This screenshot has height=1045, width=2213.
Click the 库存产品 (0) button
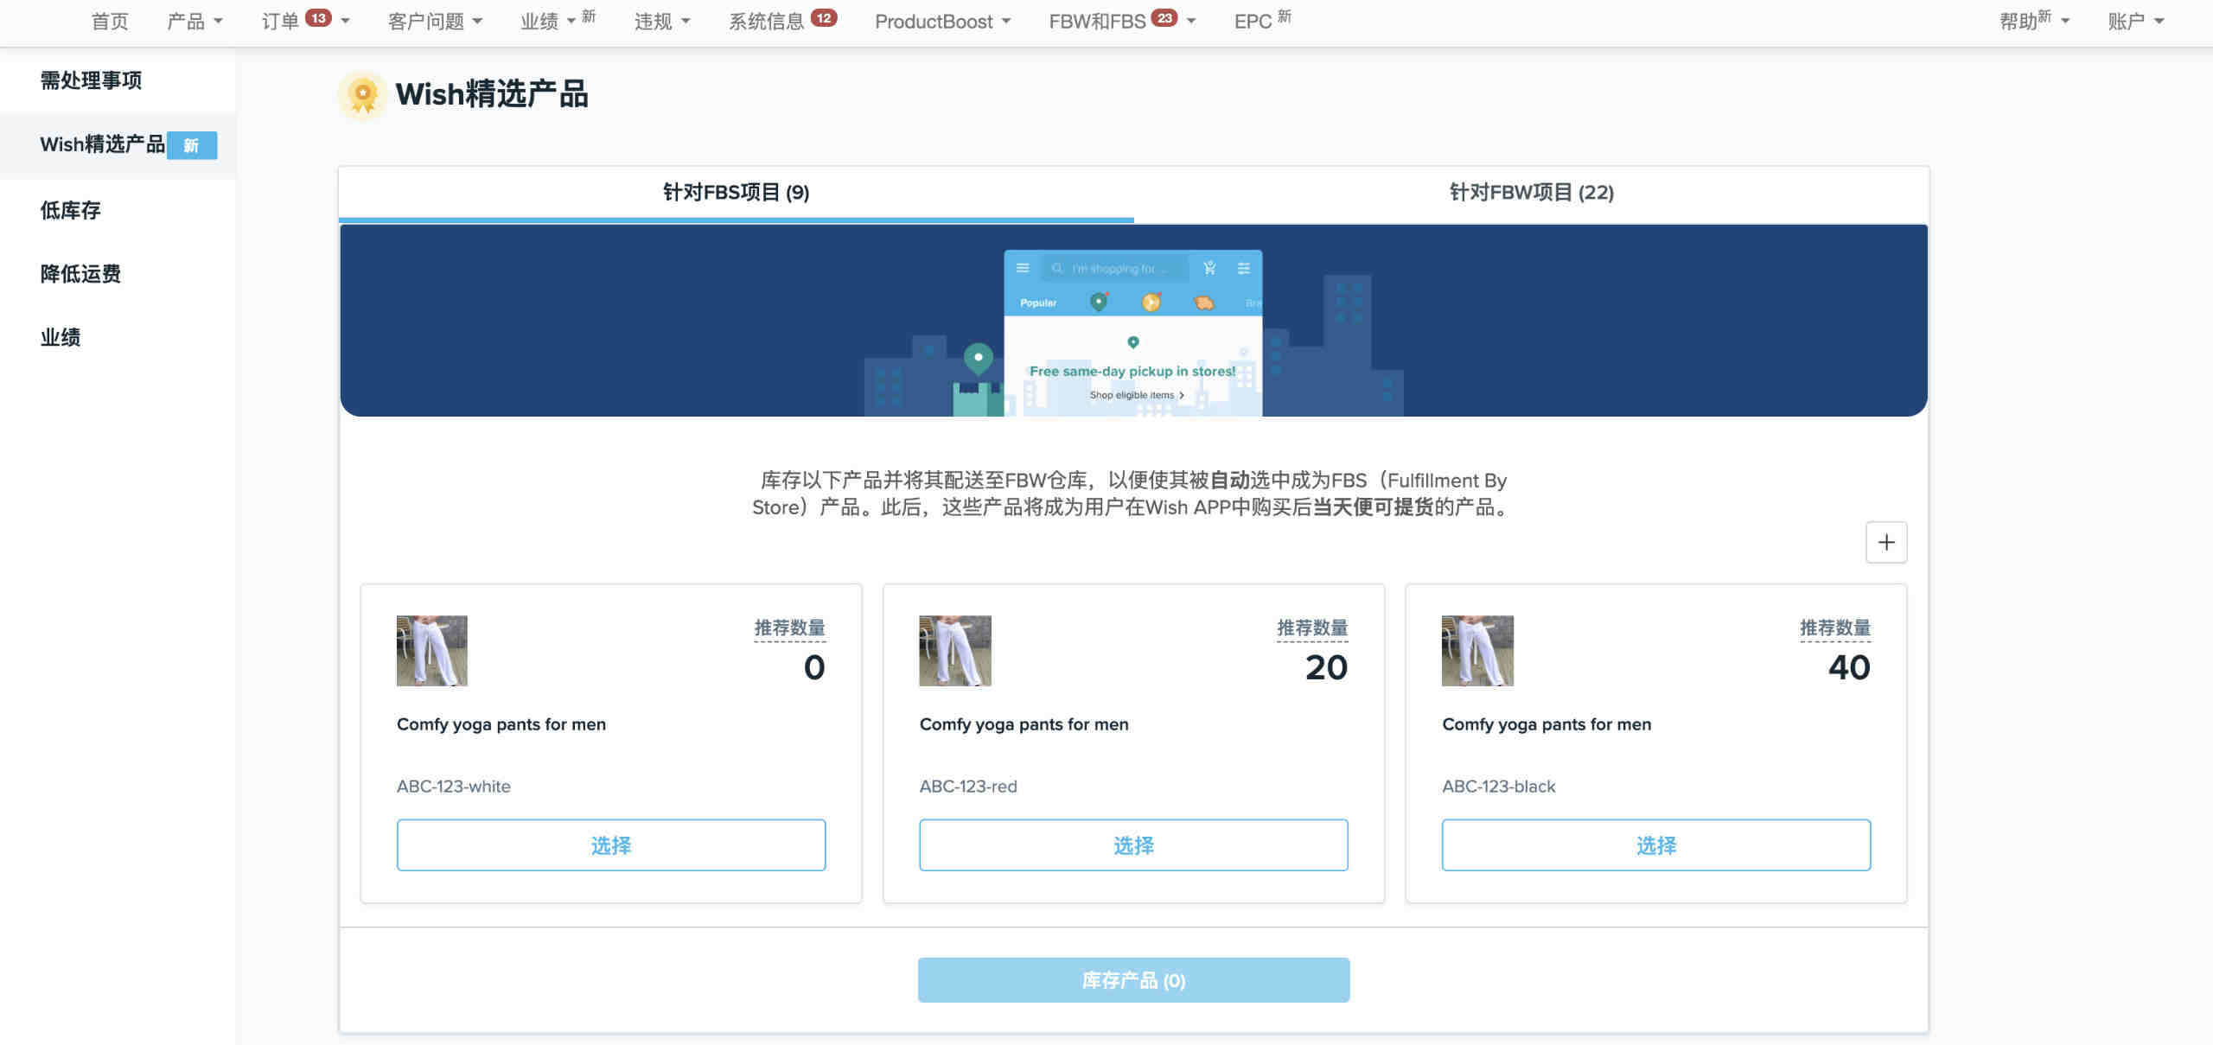[1133, 979]
